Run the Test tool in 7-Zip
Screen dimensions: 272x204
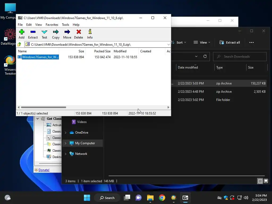coord(44,34)
